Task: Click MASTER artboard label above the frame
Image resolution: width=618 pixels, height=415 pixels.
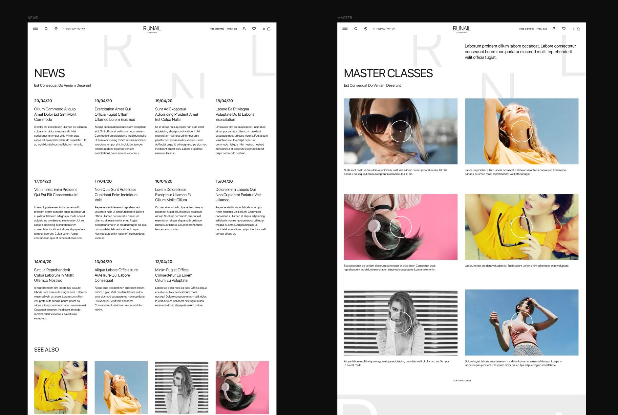Action: [x=345, y=18]
